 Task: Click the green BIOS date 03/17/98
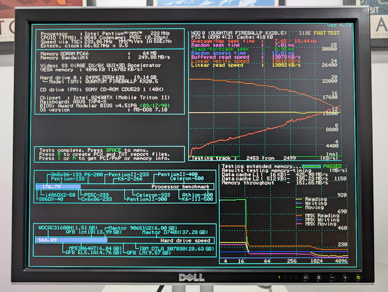(x=155, y=105)
